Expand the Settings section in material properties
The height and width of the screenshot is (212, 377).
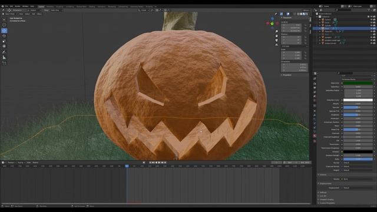323,193
